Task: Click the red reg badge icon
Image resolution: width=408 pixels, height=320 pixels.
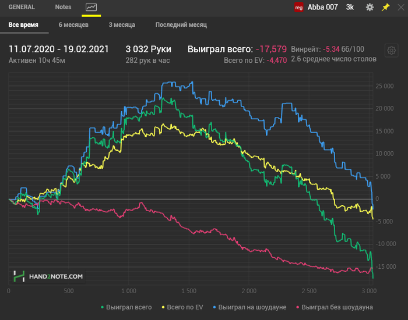Action: pyautogui.click(x=298, y=7)
